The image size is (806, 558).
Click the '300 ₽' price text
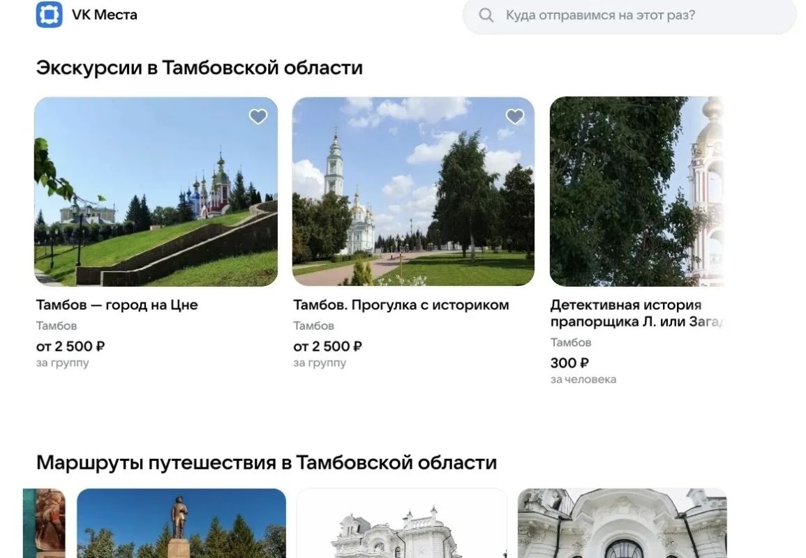[569, 363]
